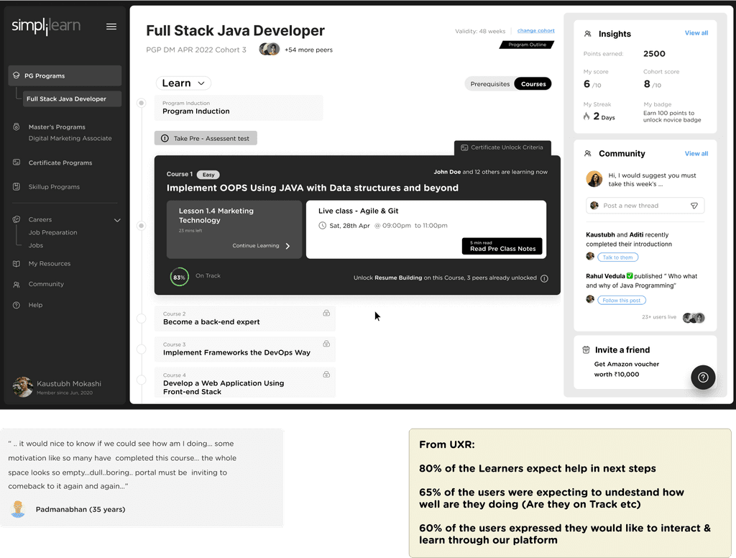Click the Certificate Unlock Criteria icon
Viewport: 736px width, 558px height.
click(x=464, y=147)
